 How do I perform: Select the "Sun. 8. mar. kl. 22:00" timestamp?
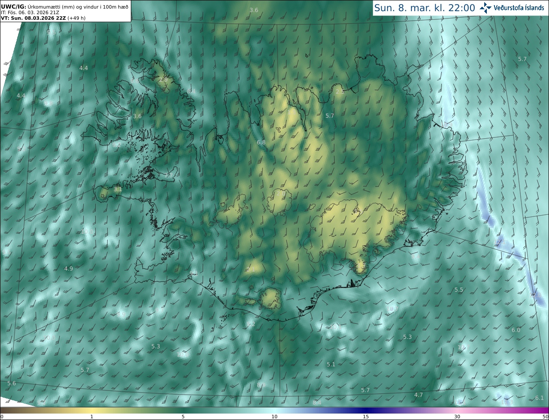tap(425, 8)
